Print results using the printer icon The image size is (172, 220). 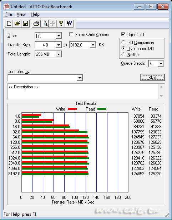click(x=36, y=23)
